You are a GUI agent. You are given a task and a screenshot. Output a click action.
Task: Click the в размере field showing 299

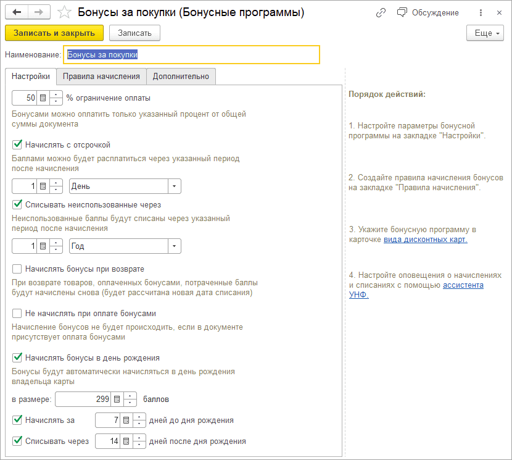(x=83, y=399)
